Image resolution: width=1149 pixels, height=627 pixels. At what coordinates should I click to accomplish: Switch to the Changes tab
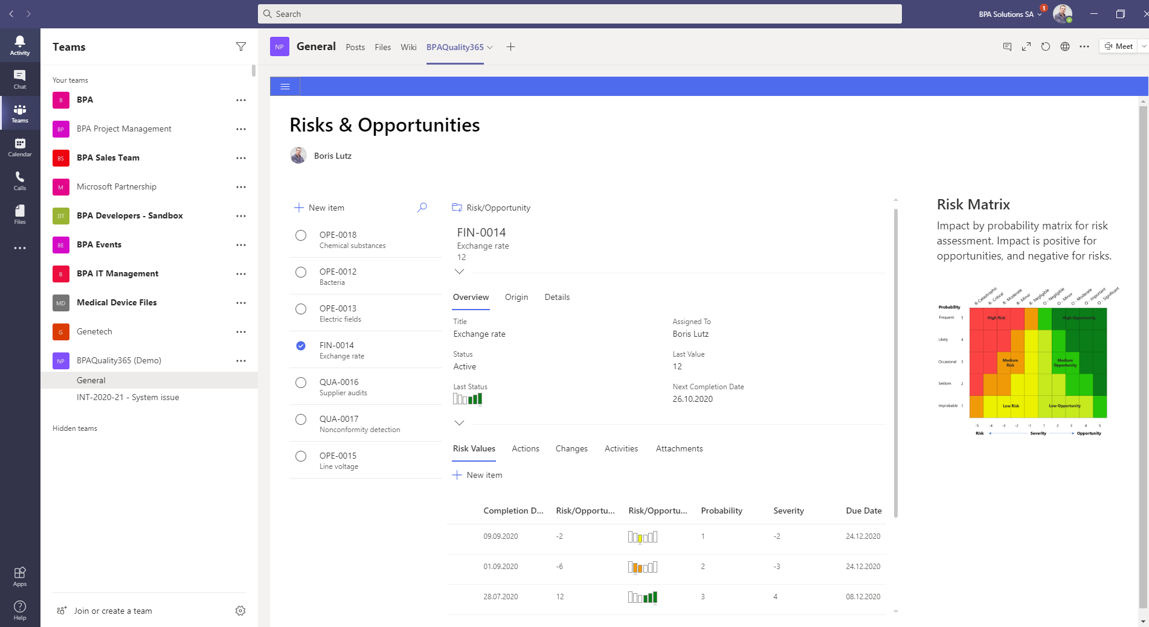(571, 448)
